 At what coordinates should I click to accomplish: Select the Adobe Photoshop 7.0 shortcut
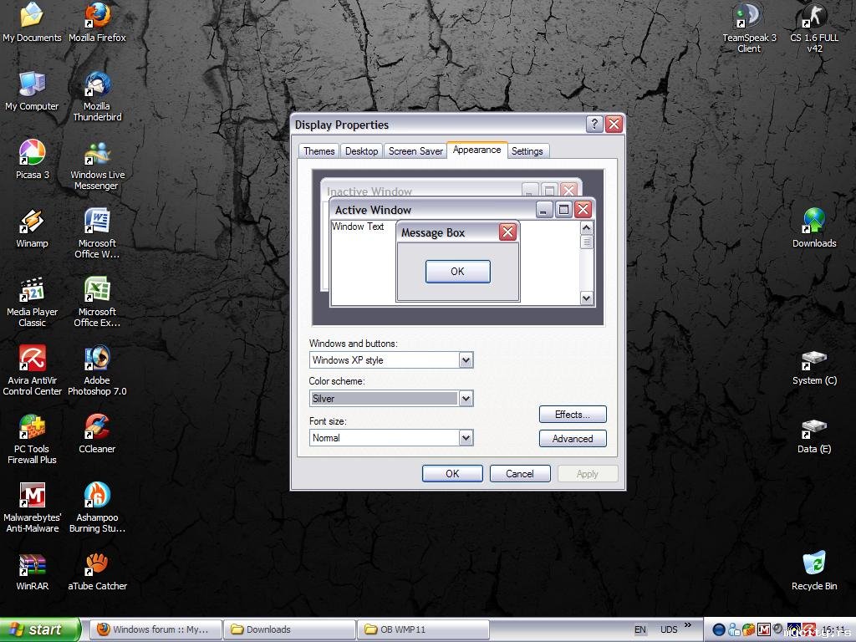click(97, 371)
